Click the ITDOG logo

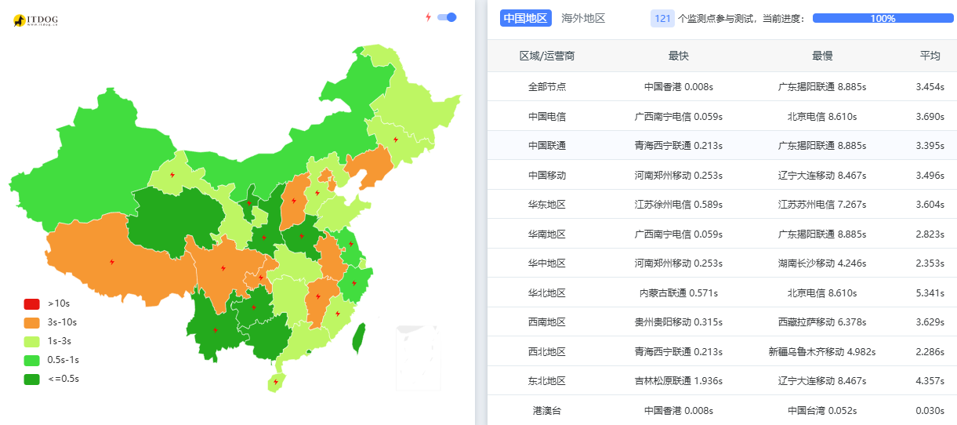click(x=36, y=20)
